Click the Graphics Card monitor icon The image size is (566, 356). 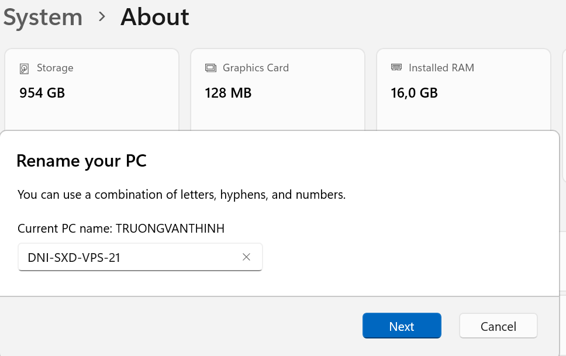[210, 68]
